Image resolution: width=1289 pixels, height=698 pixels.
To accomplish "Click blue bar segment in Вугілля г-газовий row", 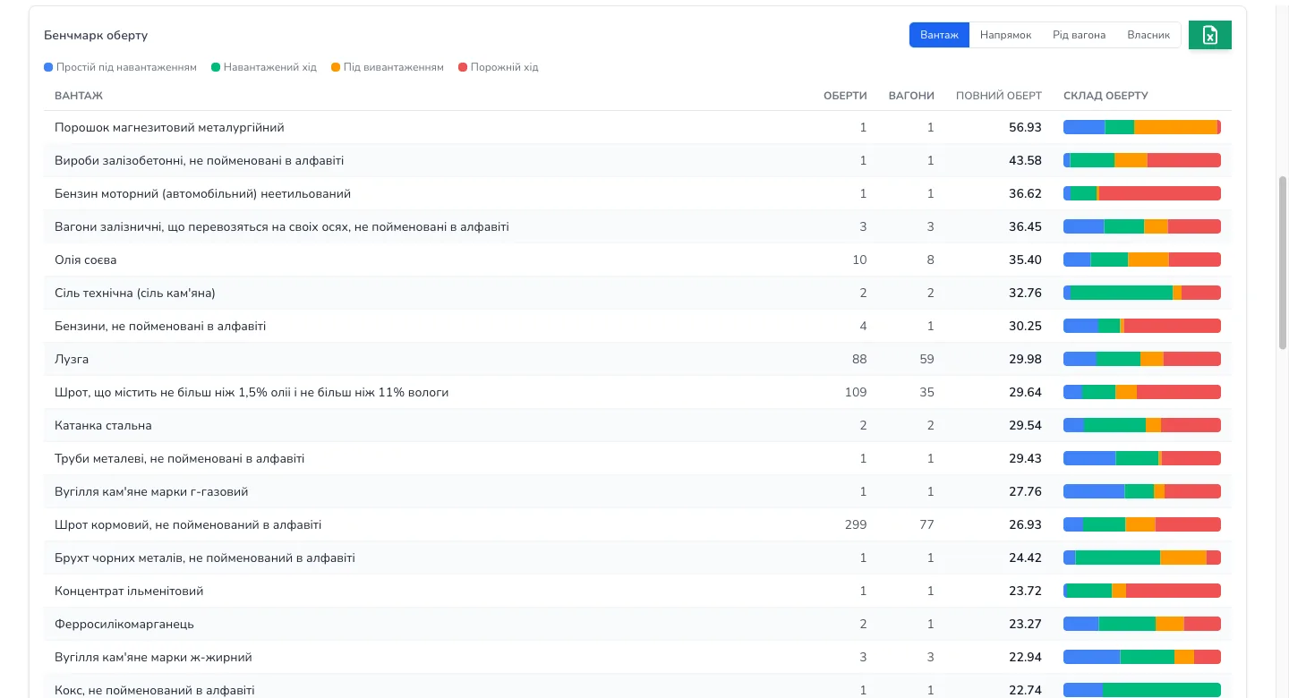I will tap(1094, 491).
